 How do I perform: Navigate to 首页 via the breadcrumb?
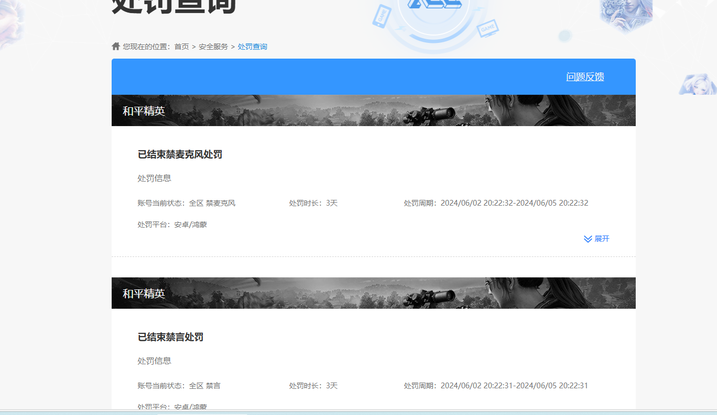(x=181, y=46)
